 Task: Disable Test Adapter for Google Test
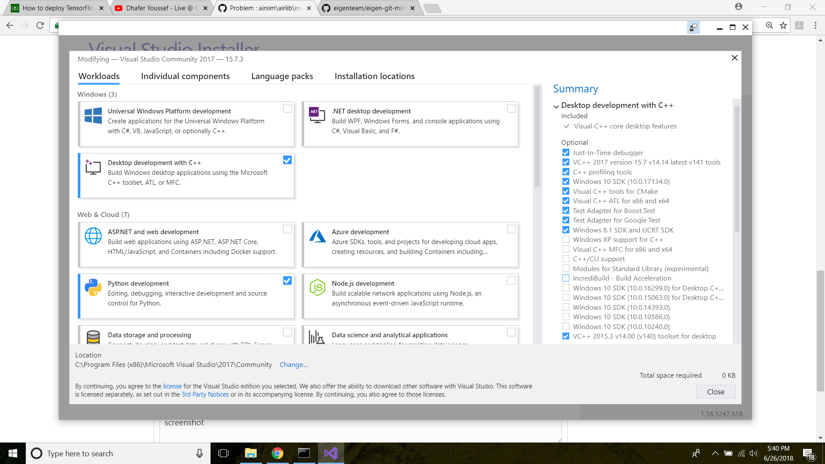tap(566, 220)
